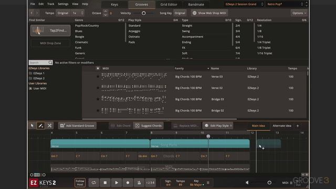Screen dimensions: 336x189
Task: Toggle loop playback
Action: tap(94, 183)
